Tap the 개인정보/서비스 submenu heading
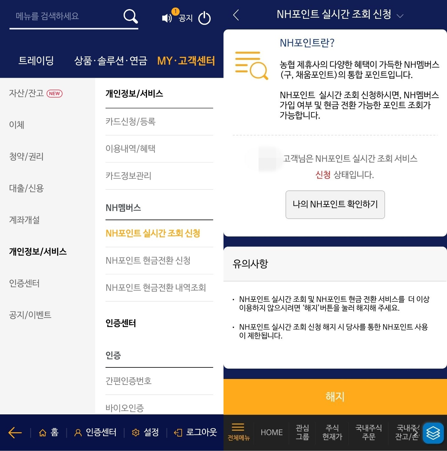The image size is (447, 451). pyautogui.click(x=134, y=93)
